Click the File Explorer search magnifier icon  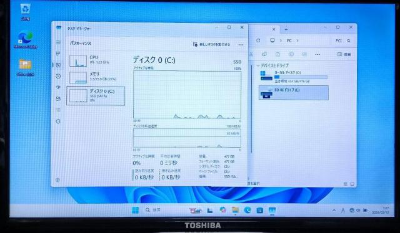[349, 40]
